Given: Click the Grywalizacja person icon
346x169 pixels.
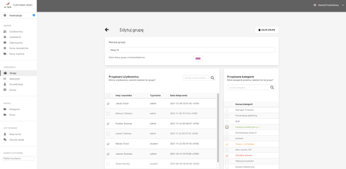Looking at the screenshot, I should (x=5, y=84).
